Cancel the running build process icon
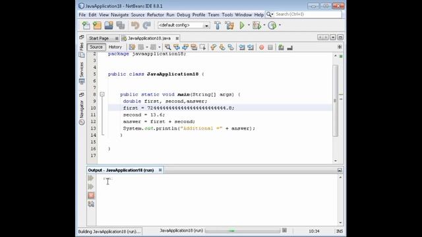422x237 pixels. tap(284, 230)
